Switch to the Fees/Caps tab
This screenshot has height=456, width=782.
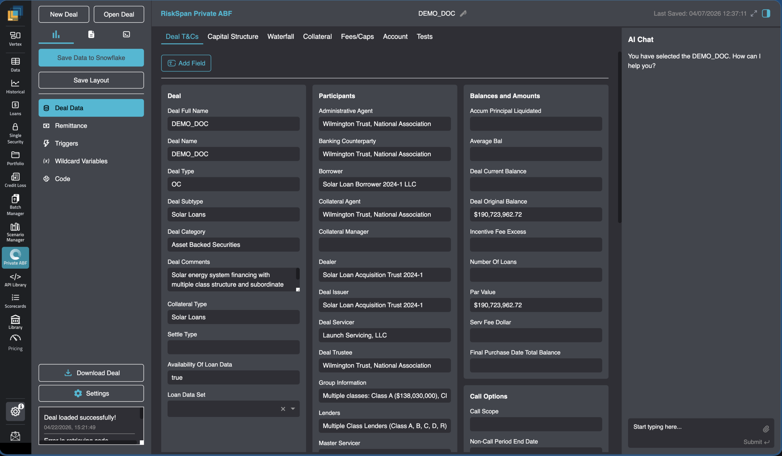pyautogui.click(x=357, y=36)
